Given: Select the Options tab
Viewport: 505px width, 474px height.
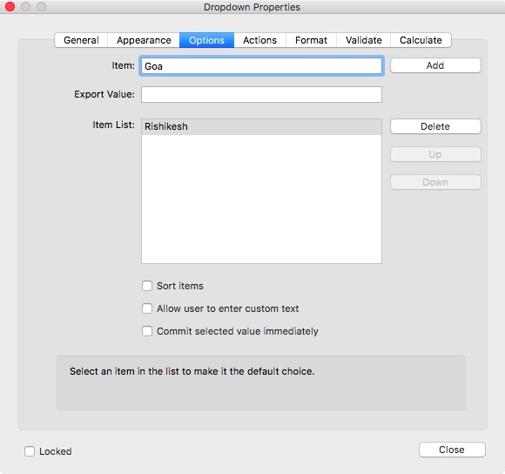Looking at the screenshot, I should click(x=206, y=40).
